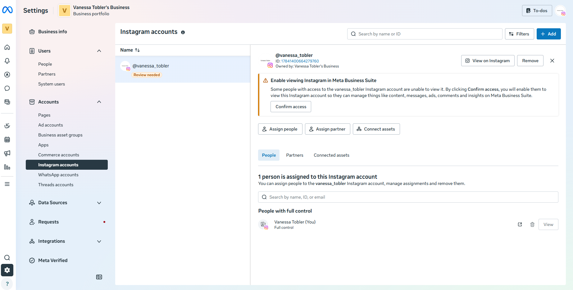Viewport: 573px width, 290px height.
Task: Focus Search by name, ID, or email field
Action: click(408, 197)
